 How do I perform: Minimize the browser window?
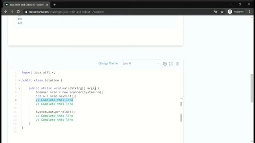click(x=231, y=4)
